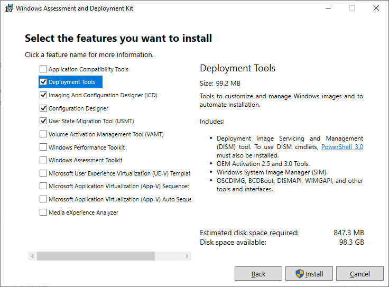
Task: Check the Volume Activation Management Tool checkbox
Action: click(43, 134)
